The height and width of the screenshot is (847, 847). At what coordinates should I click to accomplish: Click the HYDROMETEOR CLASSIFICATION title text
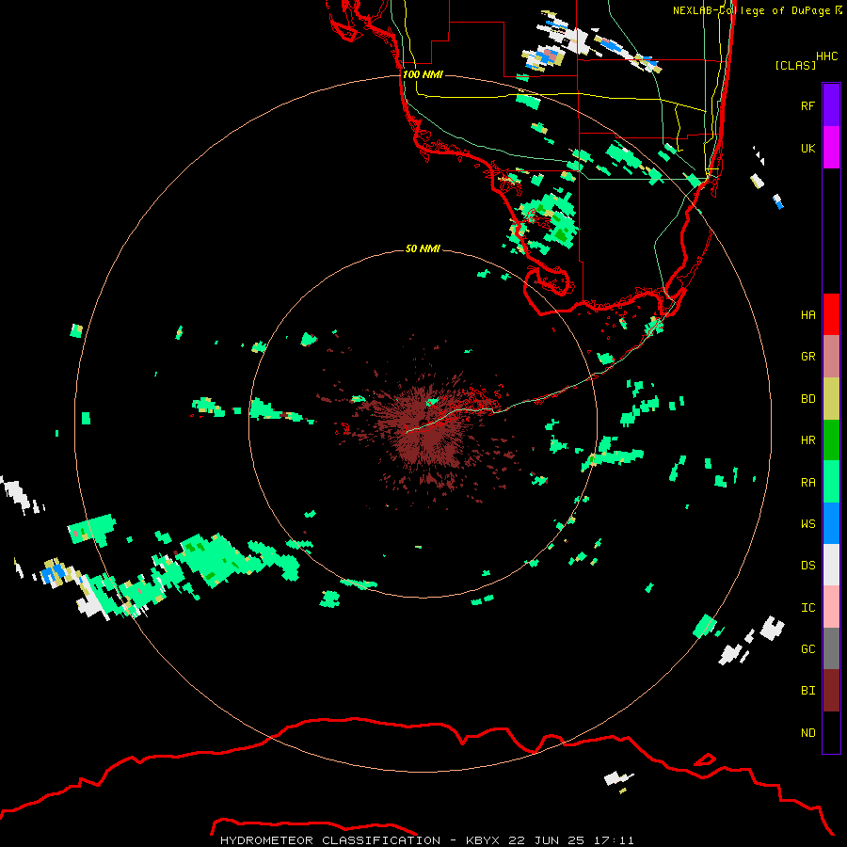coord(329,840)
